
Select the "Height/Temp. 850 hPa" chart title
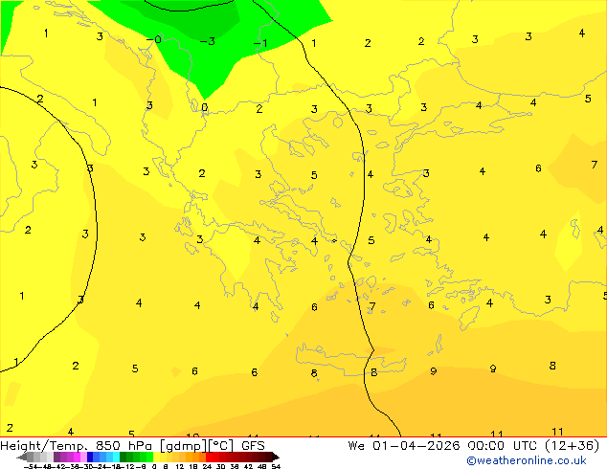(x=76, y=446)
